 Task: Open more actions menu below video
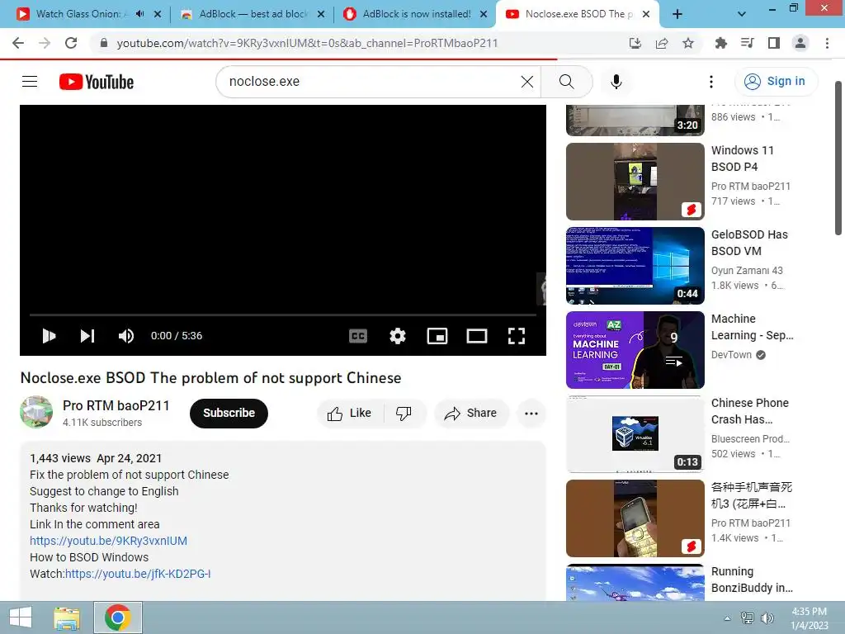[531, 414]
